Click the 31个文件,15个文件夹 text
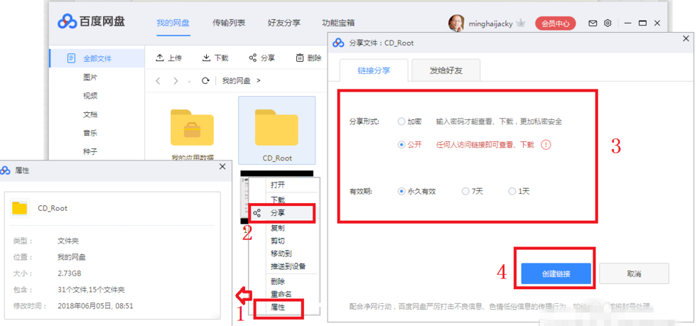This screenshot has height=326, width=697. click(x=91, y=290)
